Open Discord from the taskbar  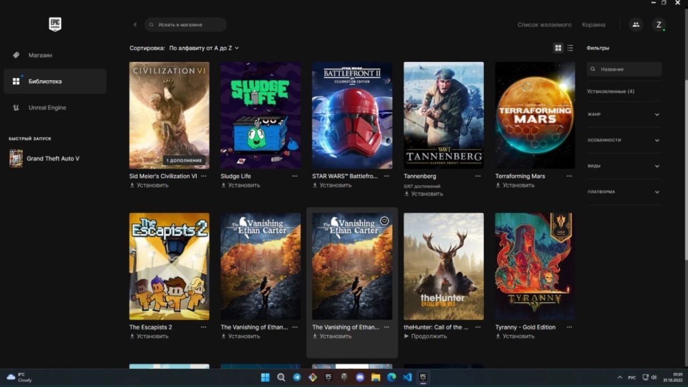click(360, 377)
